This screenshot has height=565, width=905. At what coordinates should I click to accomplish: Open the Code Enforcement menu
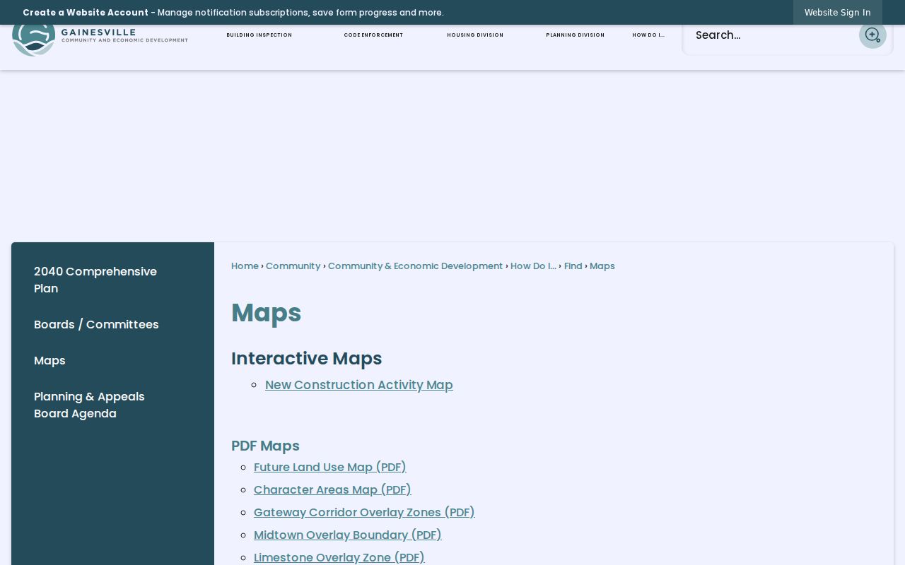pos(373,35)
